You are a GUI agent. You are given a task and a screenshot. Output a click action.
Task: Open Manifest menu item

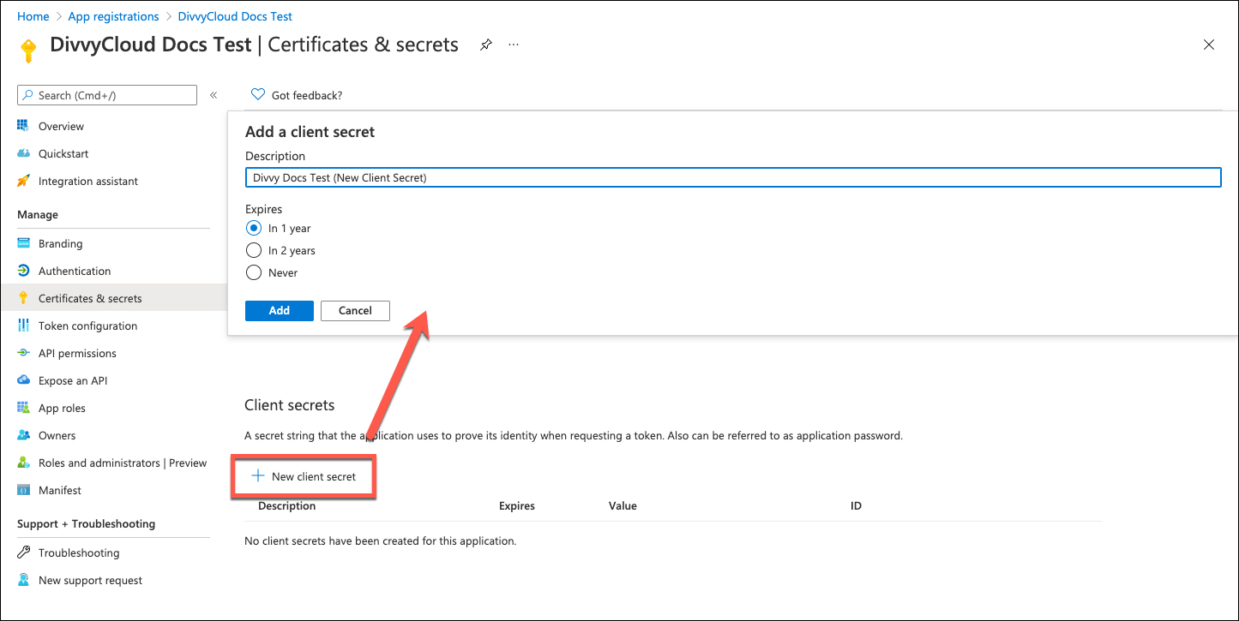[x=60, y=490]
